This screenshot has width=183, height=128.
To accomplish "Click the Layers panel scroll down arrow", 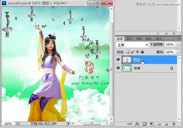I will (179, 119).
